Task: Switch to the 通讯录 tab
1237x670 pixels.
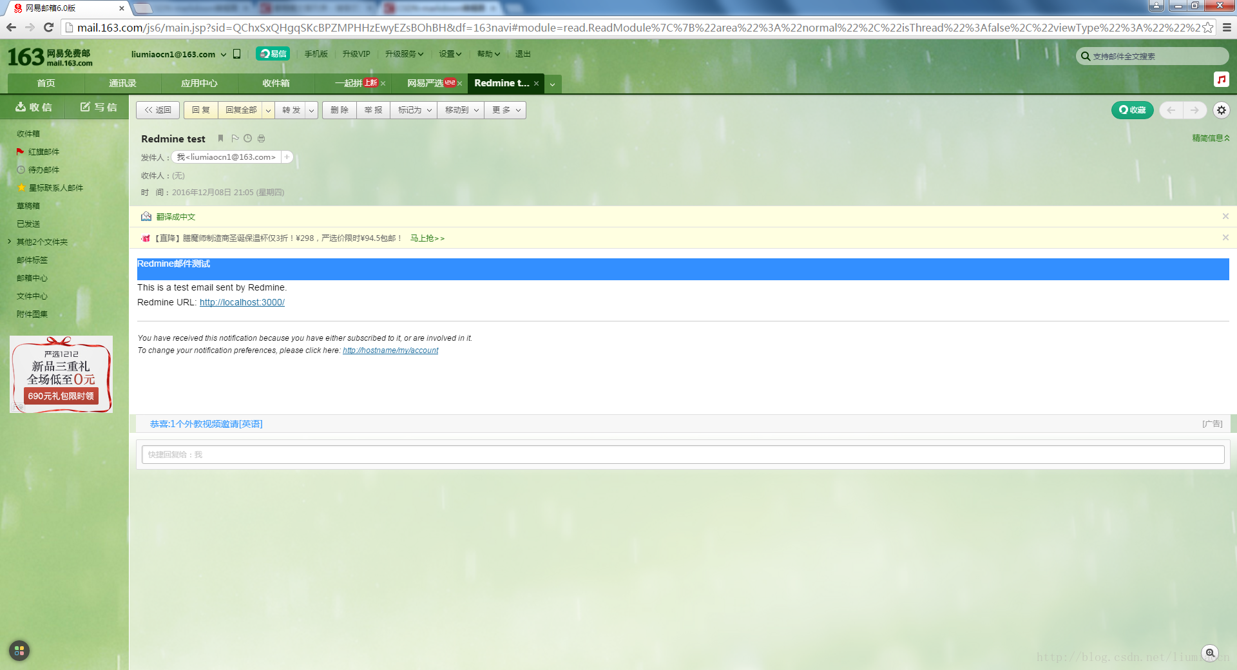Action: (122, 83)
